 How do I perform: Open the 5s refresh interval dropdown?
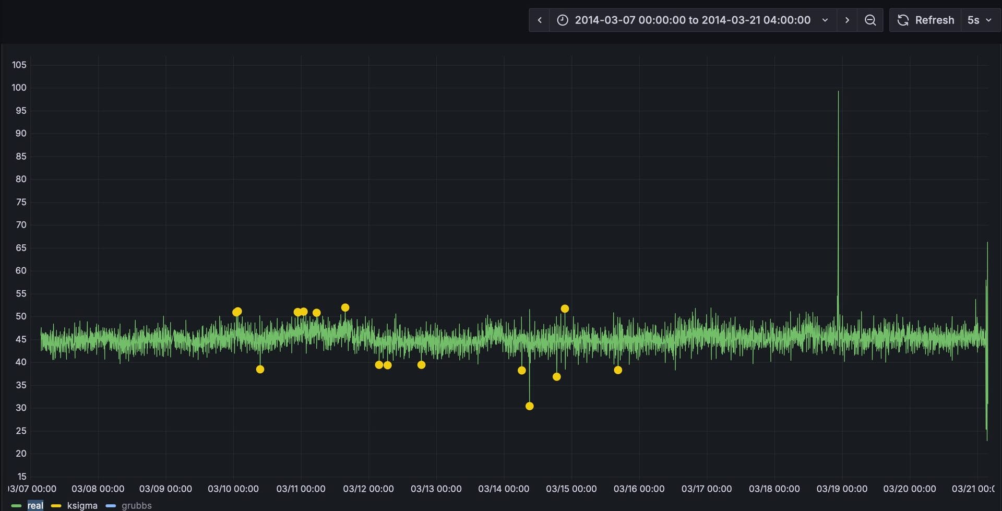click(x=973, y=20)
